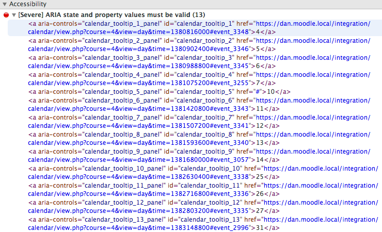
Task: Click the URL ending with event_3345
Action: [138, 66]
